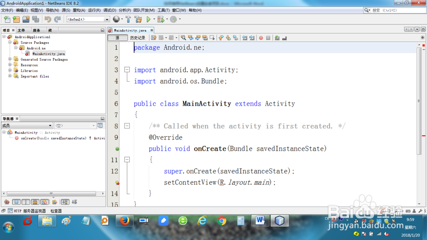Viewport: 427px width, 240px height.
Task: Stop macro recording square icon
Action: click(268, 38)
